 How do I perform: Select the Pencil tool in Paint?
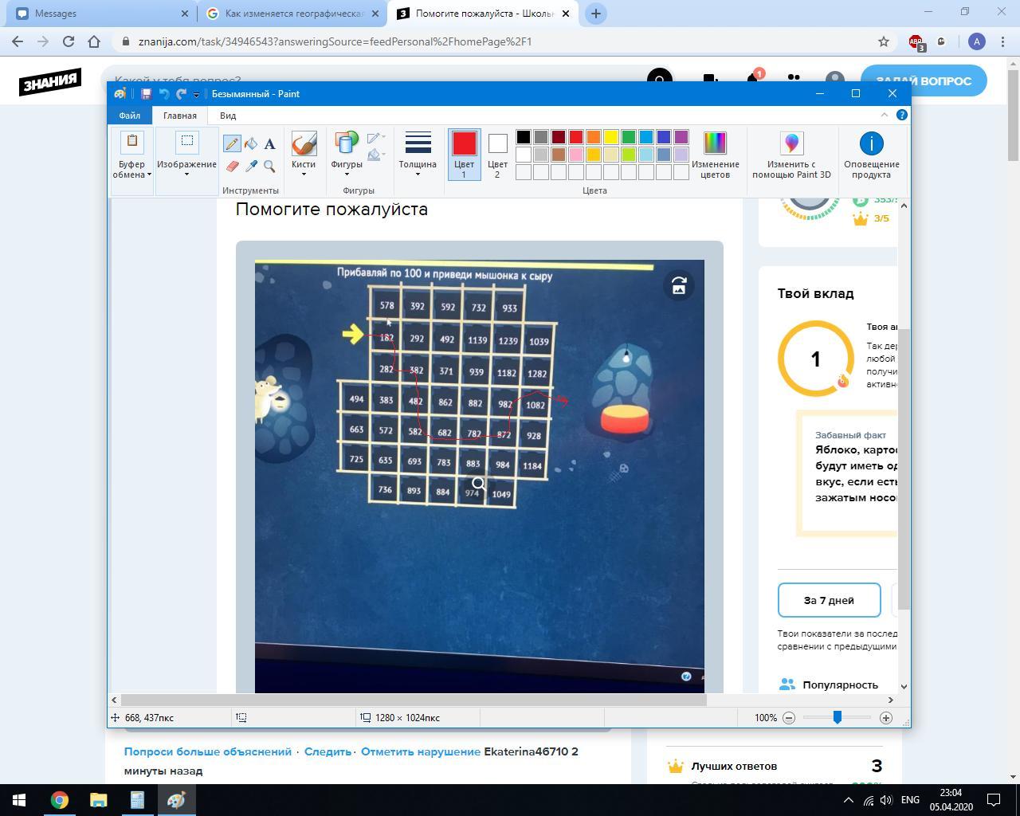tap(232, 143)
